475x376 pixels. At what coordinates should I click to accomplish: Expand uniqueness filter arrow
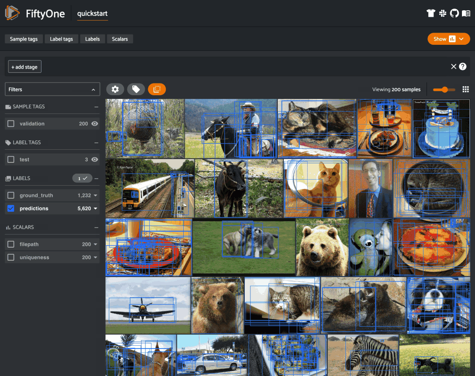click(x=96, y=258)
